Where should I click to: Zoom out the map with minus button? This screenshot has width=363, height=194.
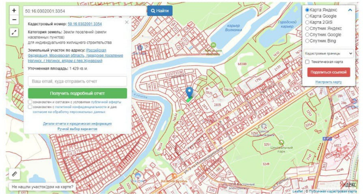(x=14, y=19)
